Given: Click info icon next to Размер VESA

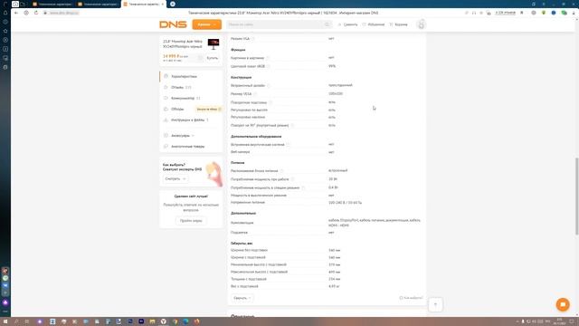Looking at the screenshot, I should [x=255, y=94].
